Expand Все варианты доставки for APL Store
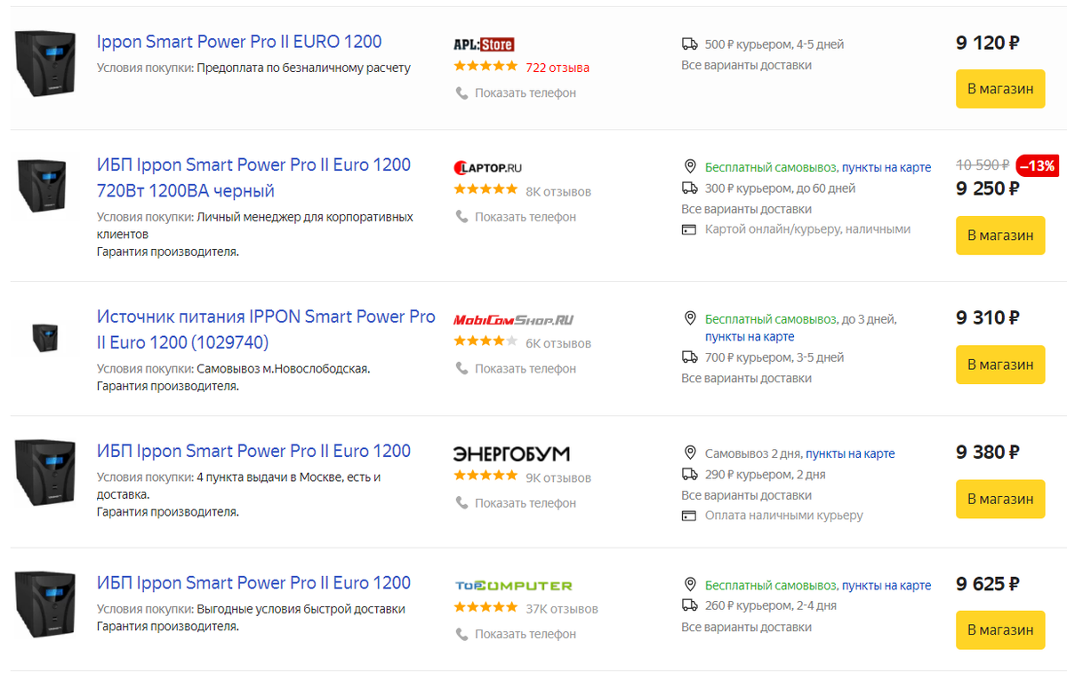 746,65
